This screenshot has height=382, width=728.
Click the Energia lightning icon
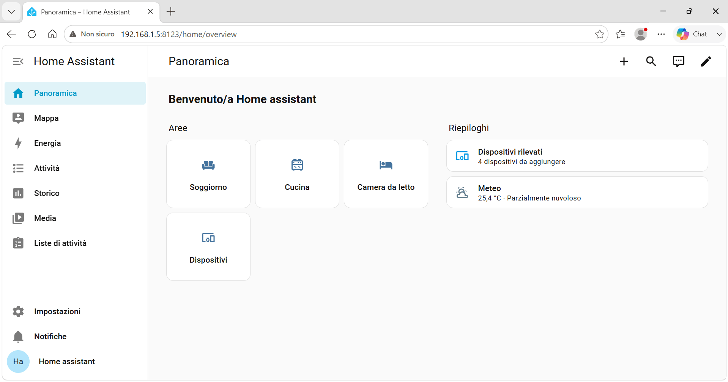pos(18,143)
